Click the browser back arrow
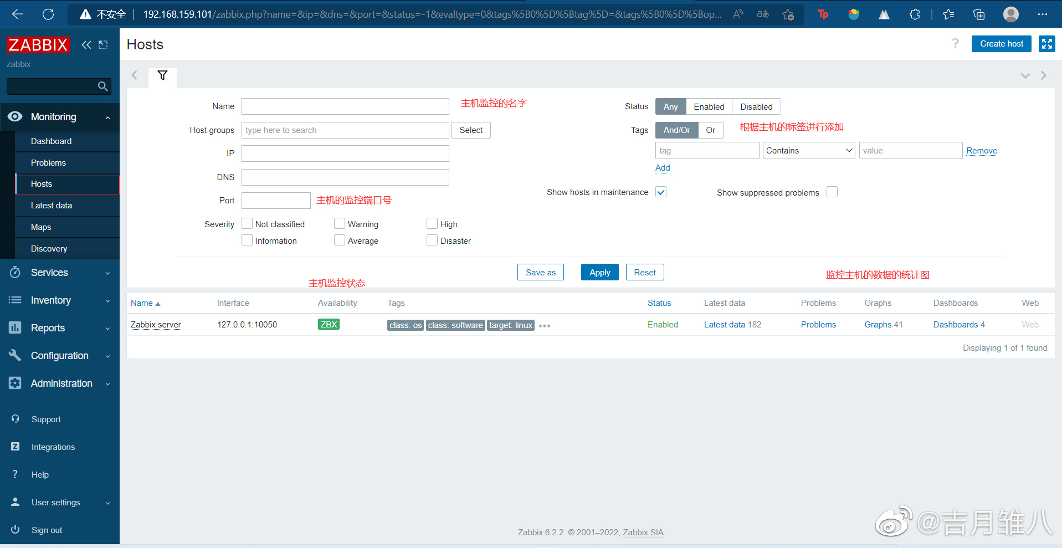Viewport: 1062px width, 548px height. point(18,14)
